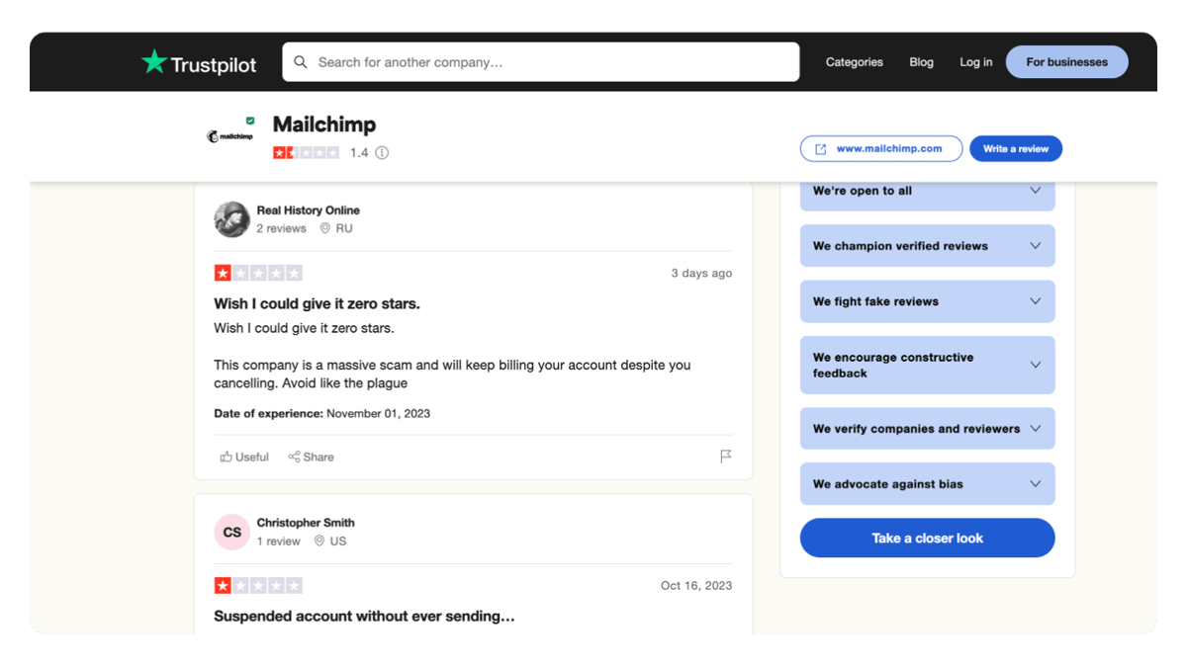The image size is (1187, 667).
Task: Flag the Real History Online review
Action: (726, 457)
